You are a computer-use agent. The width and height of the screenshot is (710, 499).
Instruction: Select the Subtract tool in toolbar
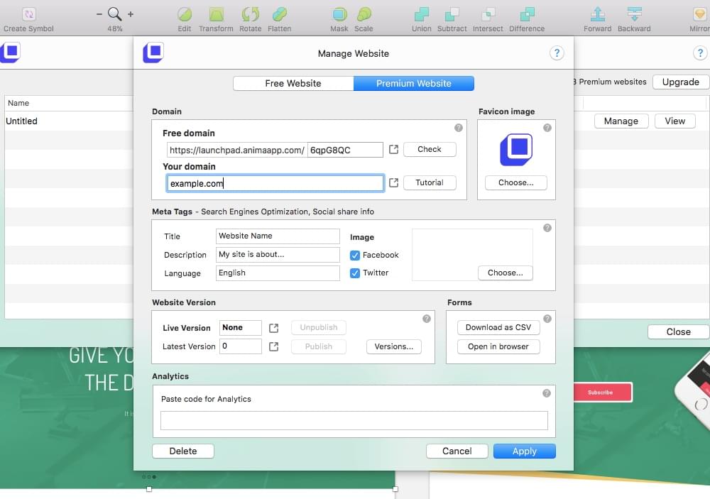coord(452,14)
